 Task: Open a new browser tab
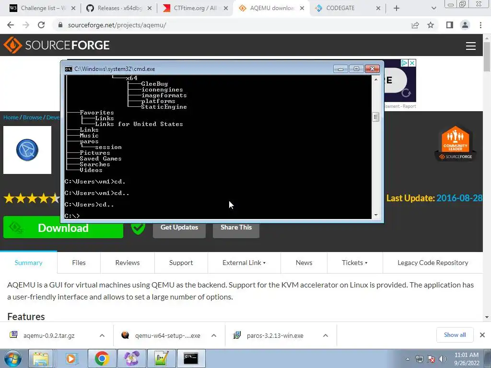click(x=397, y=8)
